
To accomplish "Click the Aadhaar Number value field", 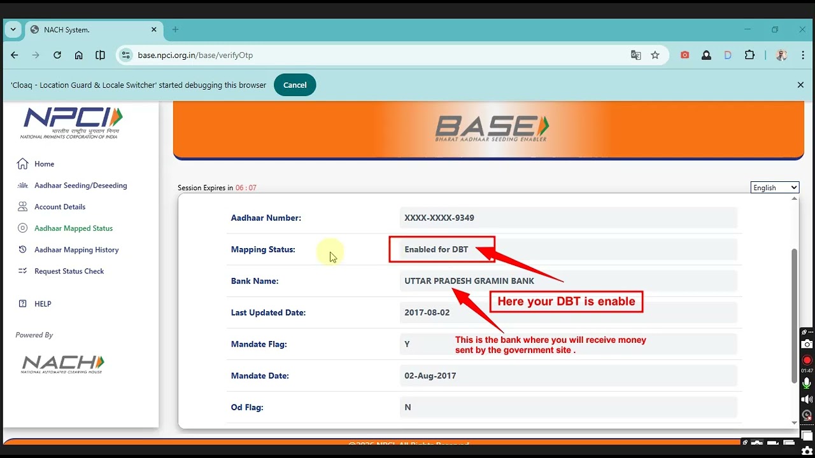I will click(x=569, y=218).
